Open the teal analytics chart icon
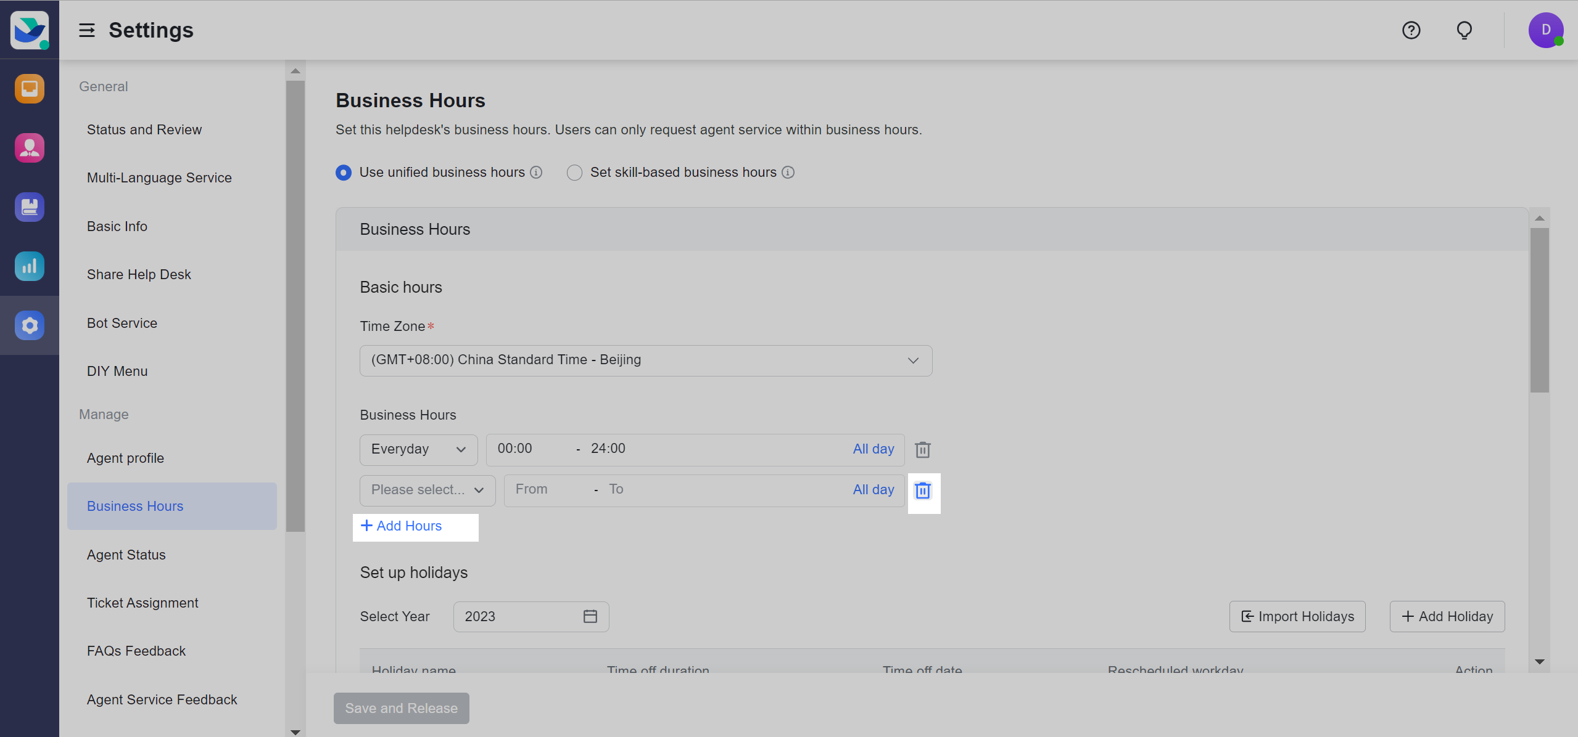This screenshot has height=737, width=1578. click(30, 266)
